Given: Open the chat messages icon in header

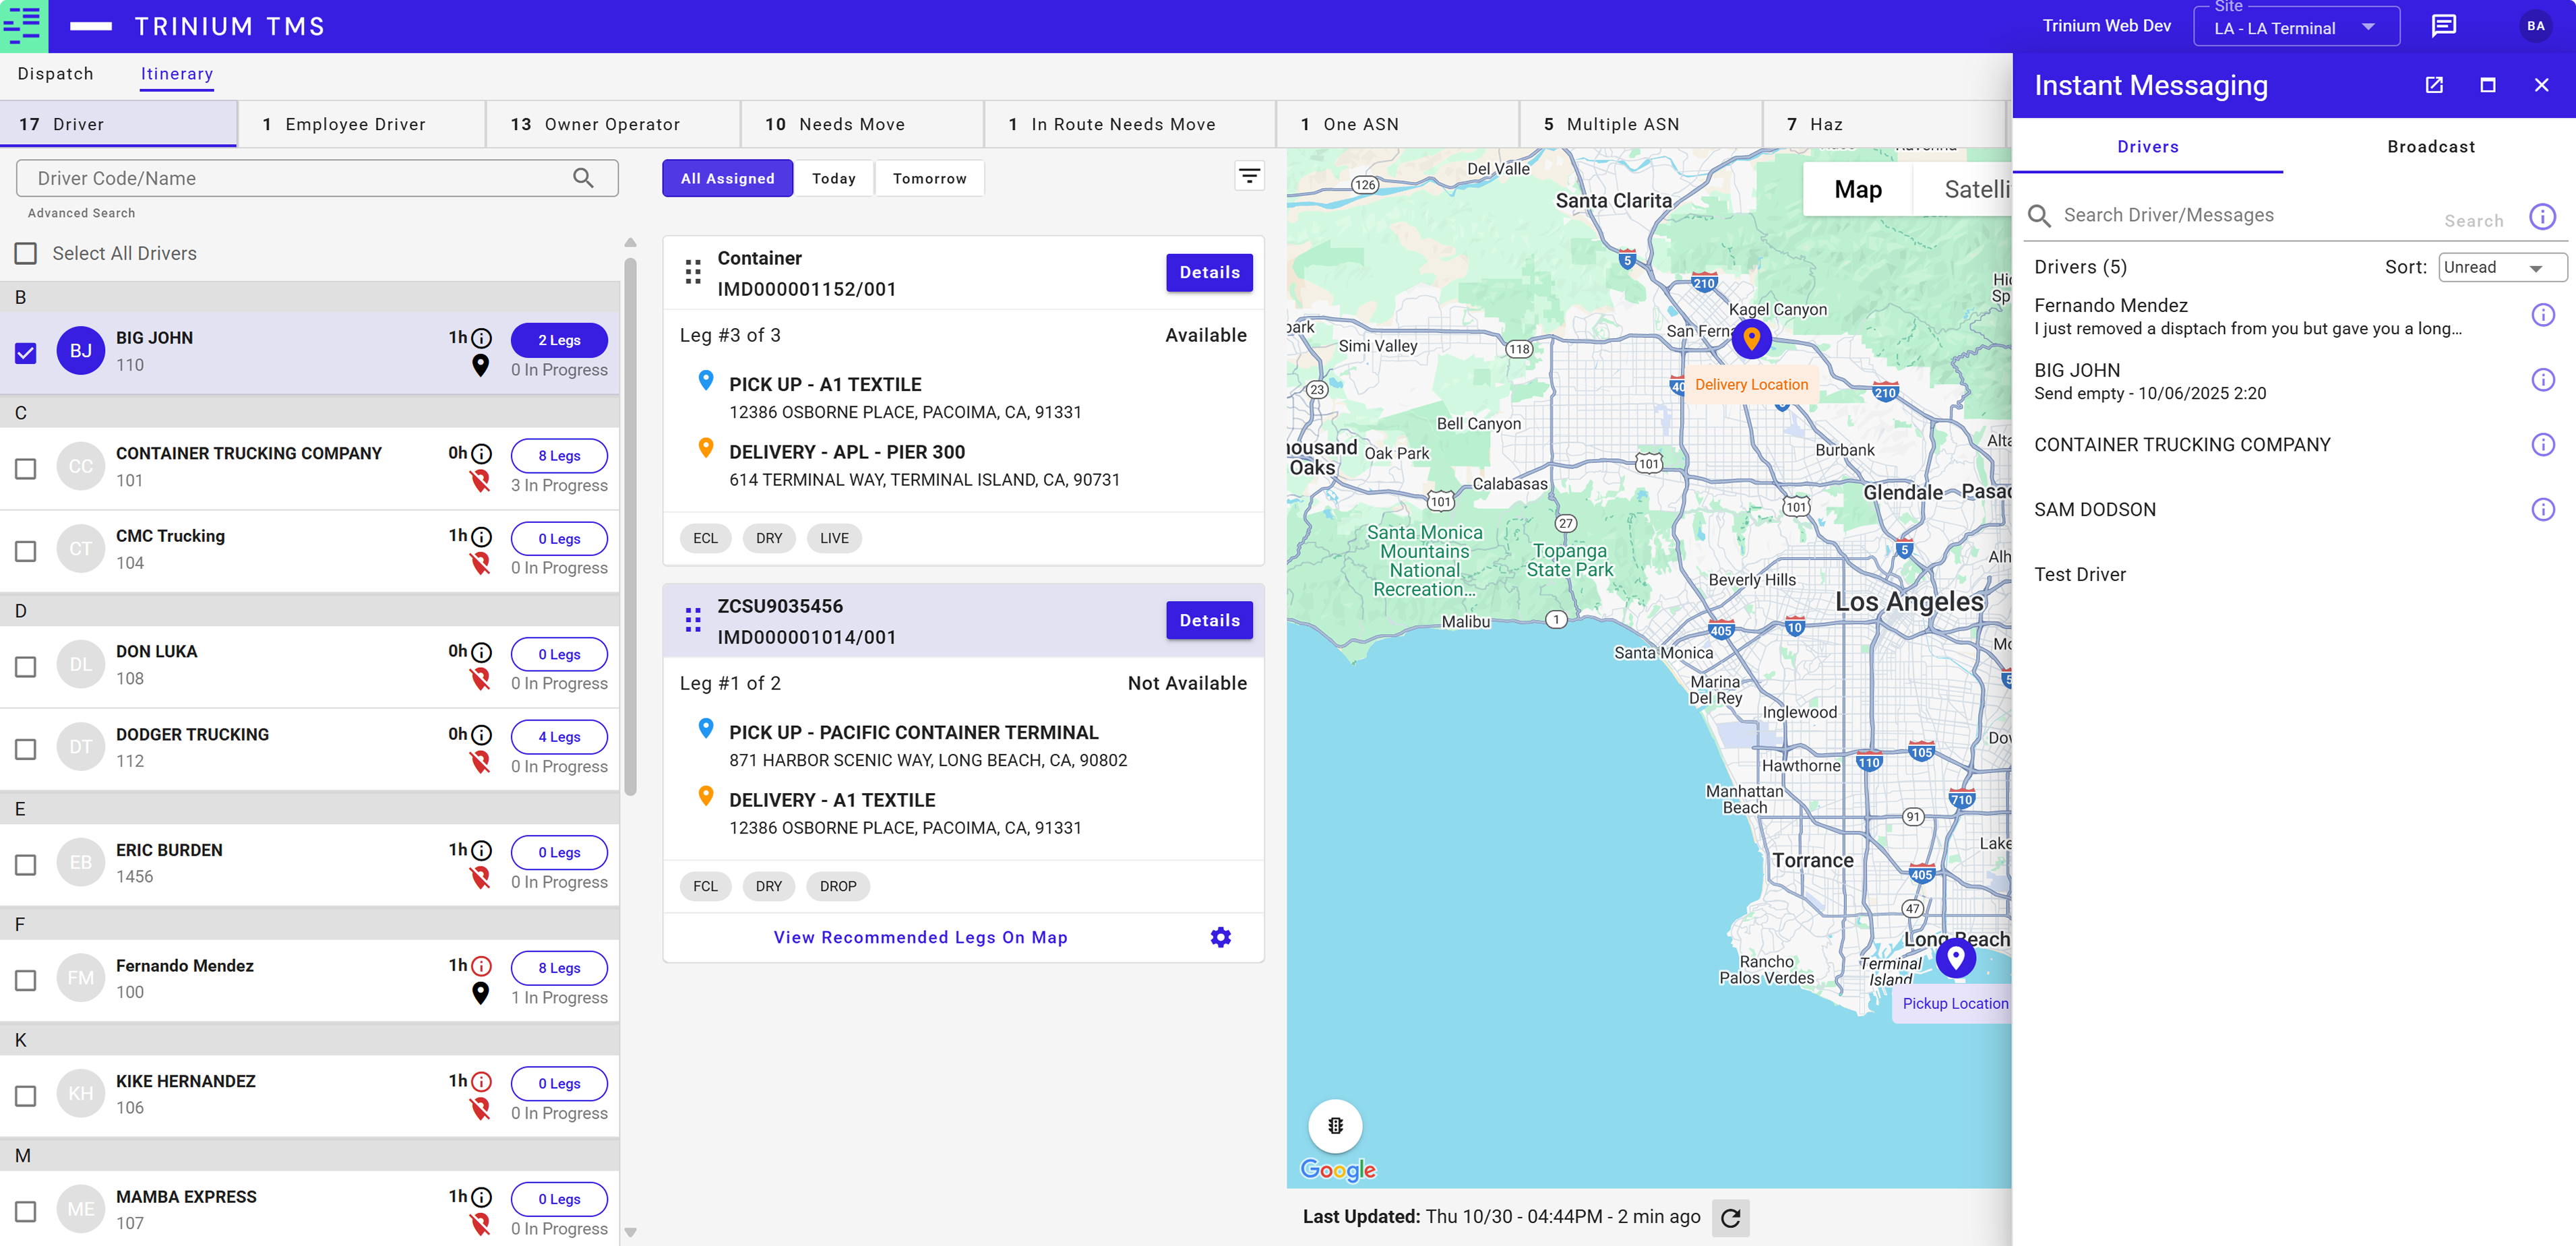Looking at the screenshot, I should (2443, 26).
